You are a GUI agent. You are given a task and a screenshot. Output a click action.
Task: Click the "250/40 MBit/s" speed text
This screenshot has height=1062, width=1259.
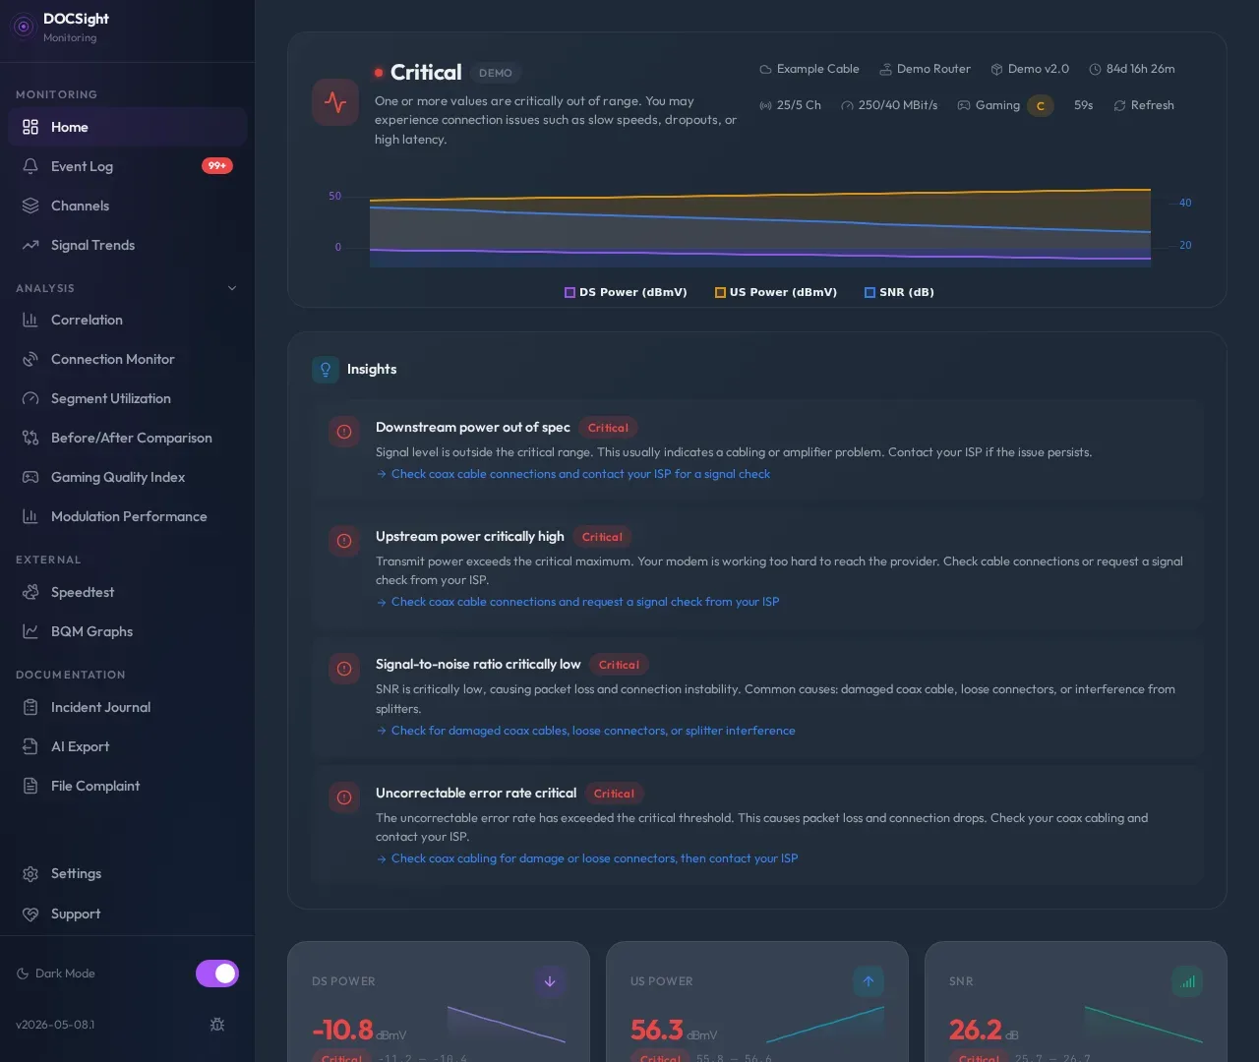tap(898, 105)
